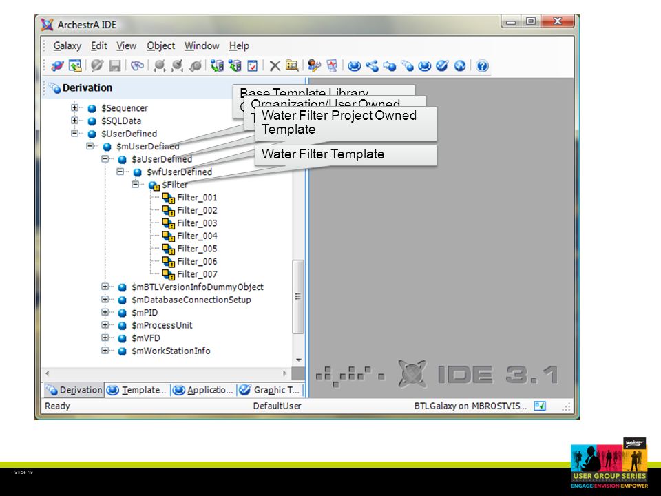This screenshot has height=496, width=661.
Task: Open the Galaxy menu
Action: point(67,45)
